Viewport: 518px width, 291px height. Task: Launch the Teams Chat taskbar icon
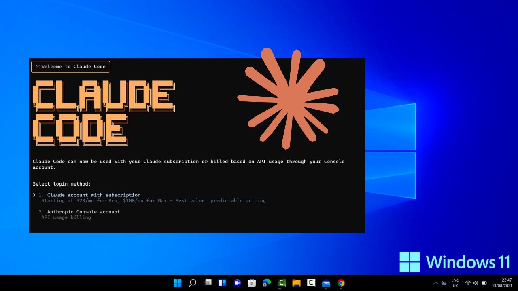[237, 283]
